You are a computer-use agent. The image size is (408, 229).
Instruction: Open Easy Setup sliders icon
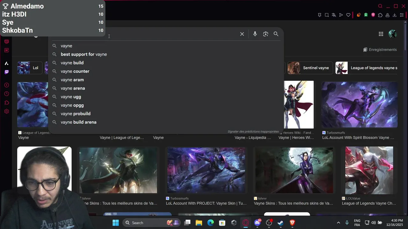pyautogui.click(x=402, y=15)
